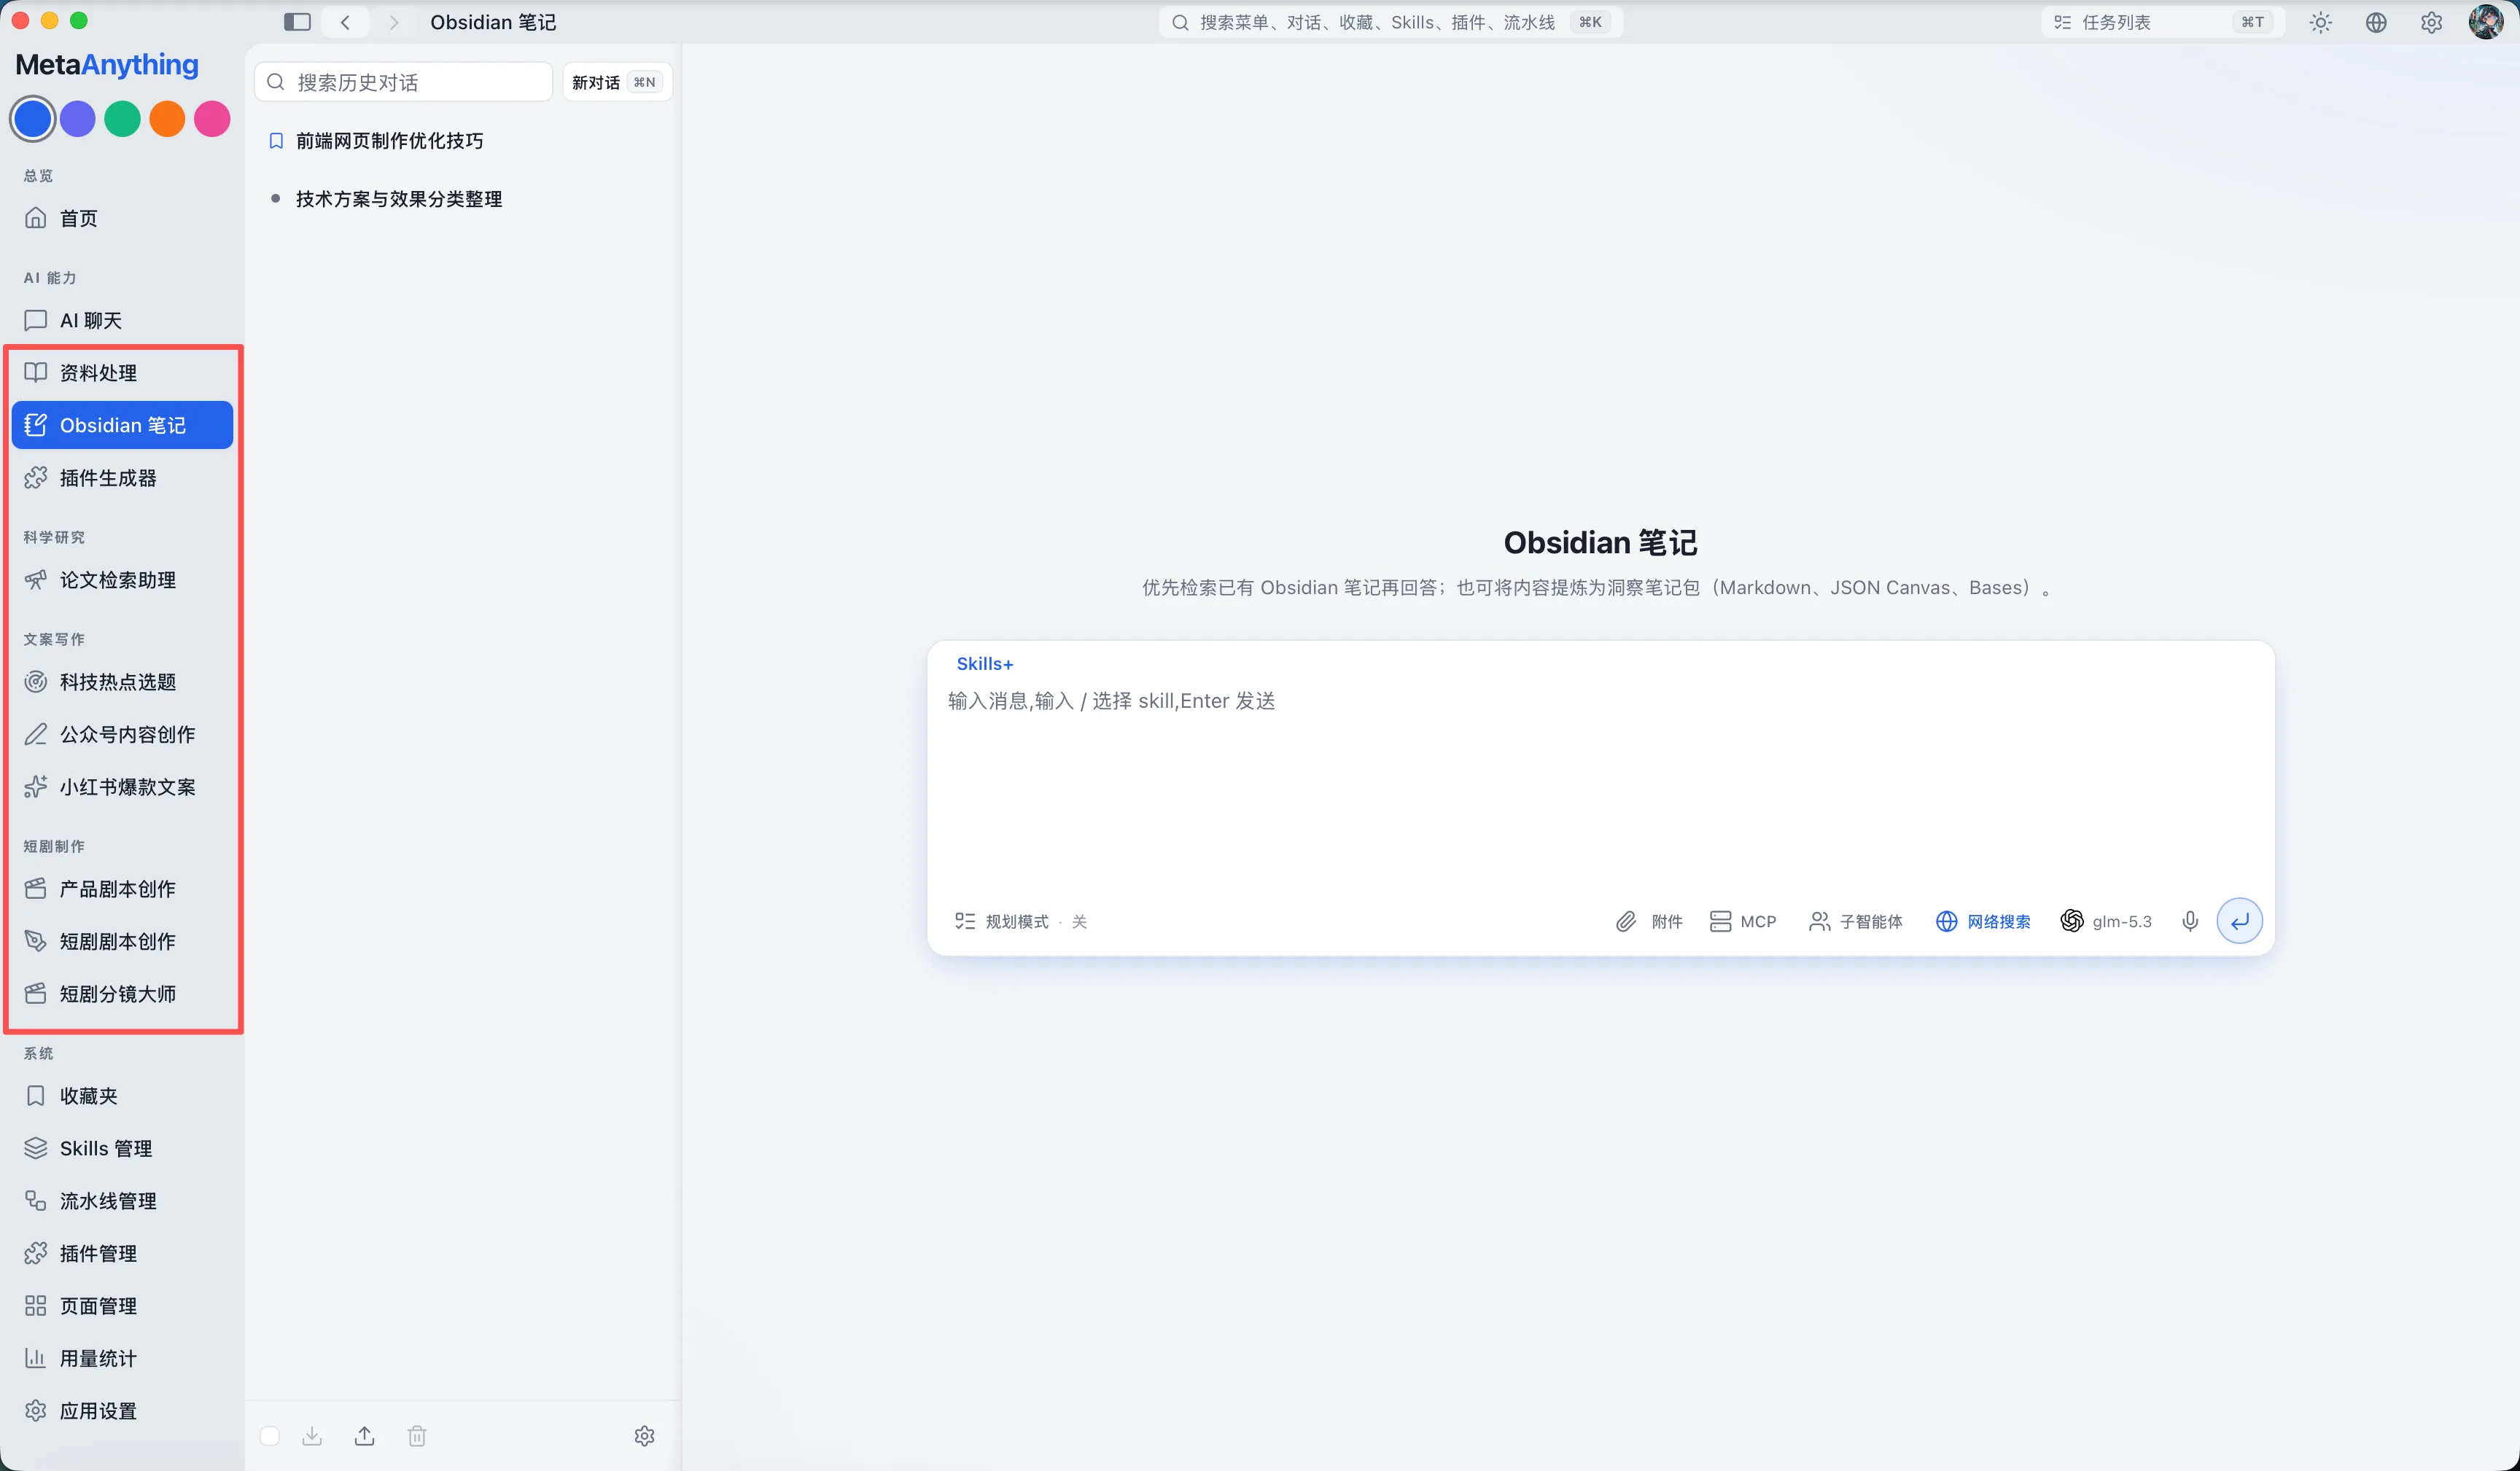Start a new conversation with 新对话
Viewport: 2520px width, 1471px height.
[x=616, y=82]
